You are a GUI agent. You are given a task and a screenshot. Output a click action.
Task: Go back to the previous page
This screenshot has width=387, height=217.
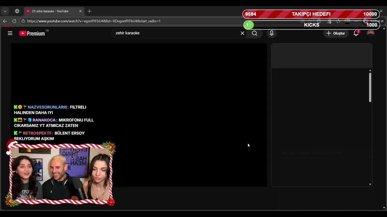[5, 21]
